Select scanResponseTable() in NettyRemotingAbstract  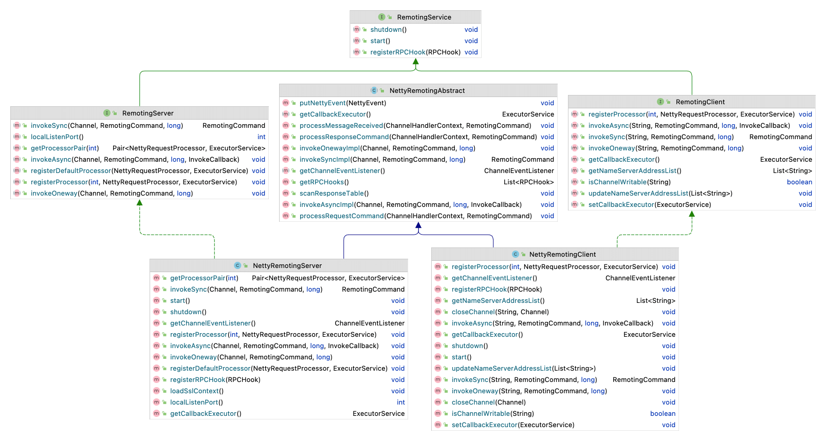[334, 193]
